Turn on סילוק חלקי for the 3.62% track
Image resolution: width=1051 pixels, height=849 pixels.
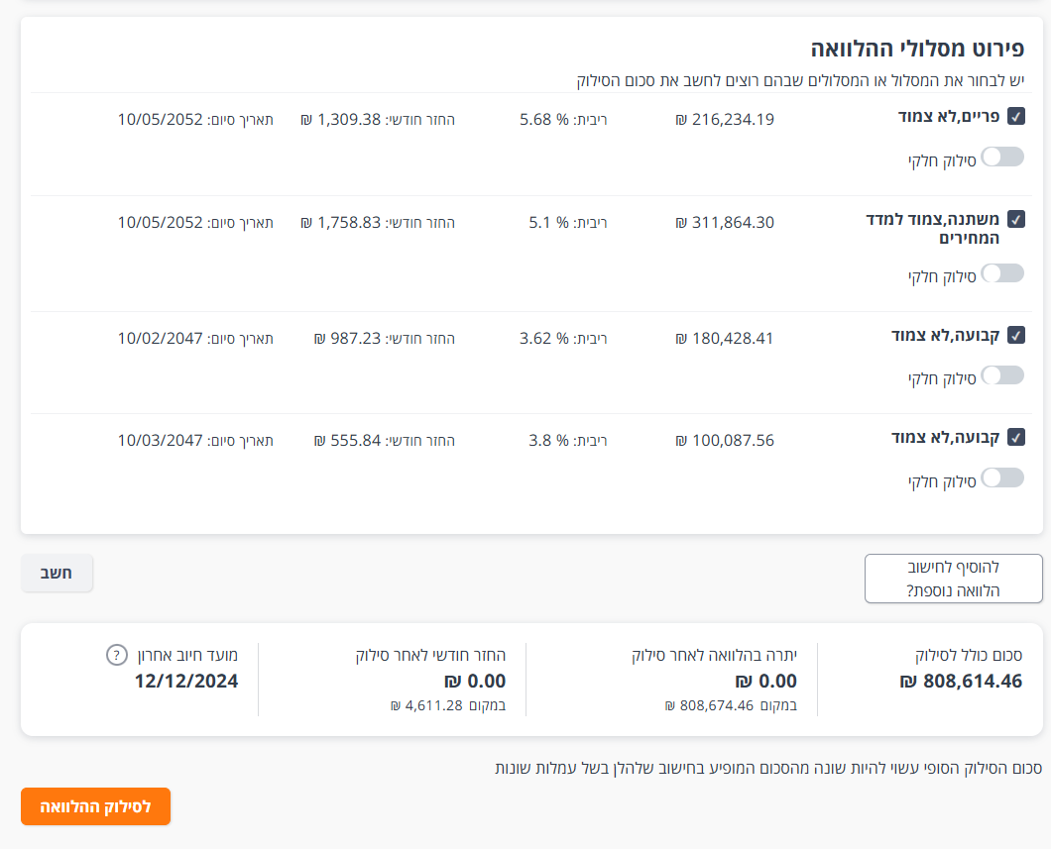[x=1002, y=375]
